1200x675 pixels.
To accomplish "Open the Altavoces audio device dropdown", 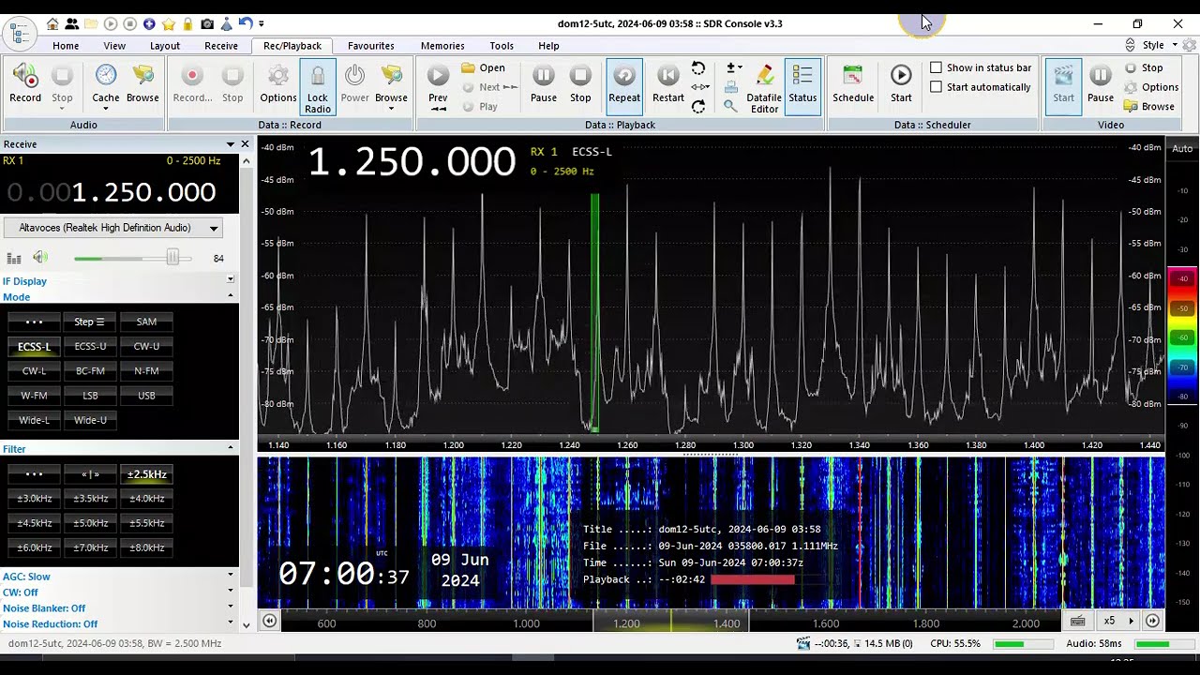I will (113, 228).
